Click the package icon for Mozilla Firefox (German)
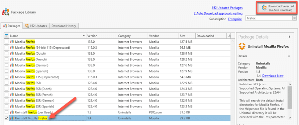 pyautogui.click(x=12, y=65)
